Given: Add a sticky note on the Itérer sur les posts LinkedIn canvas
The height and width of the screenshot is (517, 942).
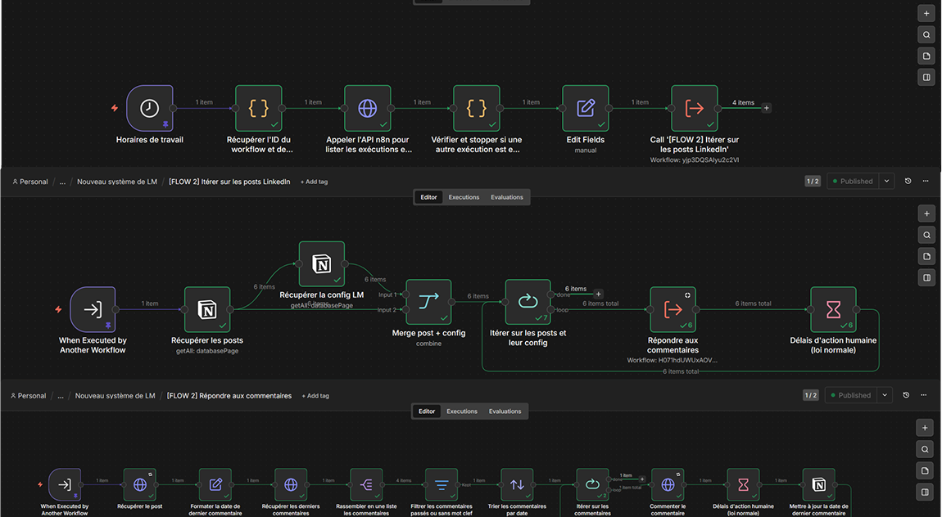Looking at the screenshot, I should point(926,256).
